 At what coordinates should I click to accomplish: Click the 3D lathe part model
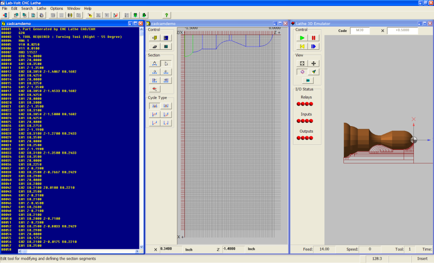(378, 140)
